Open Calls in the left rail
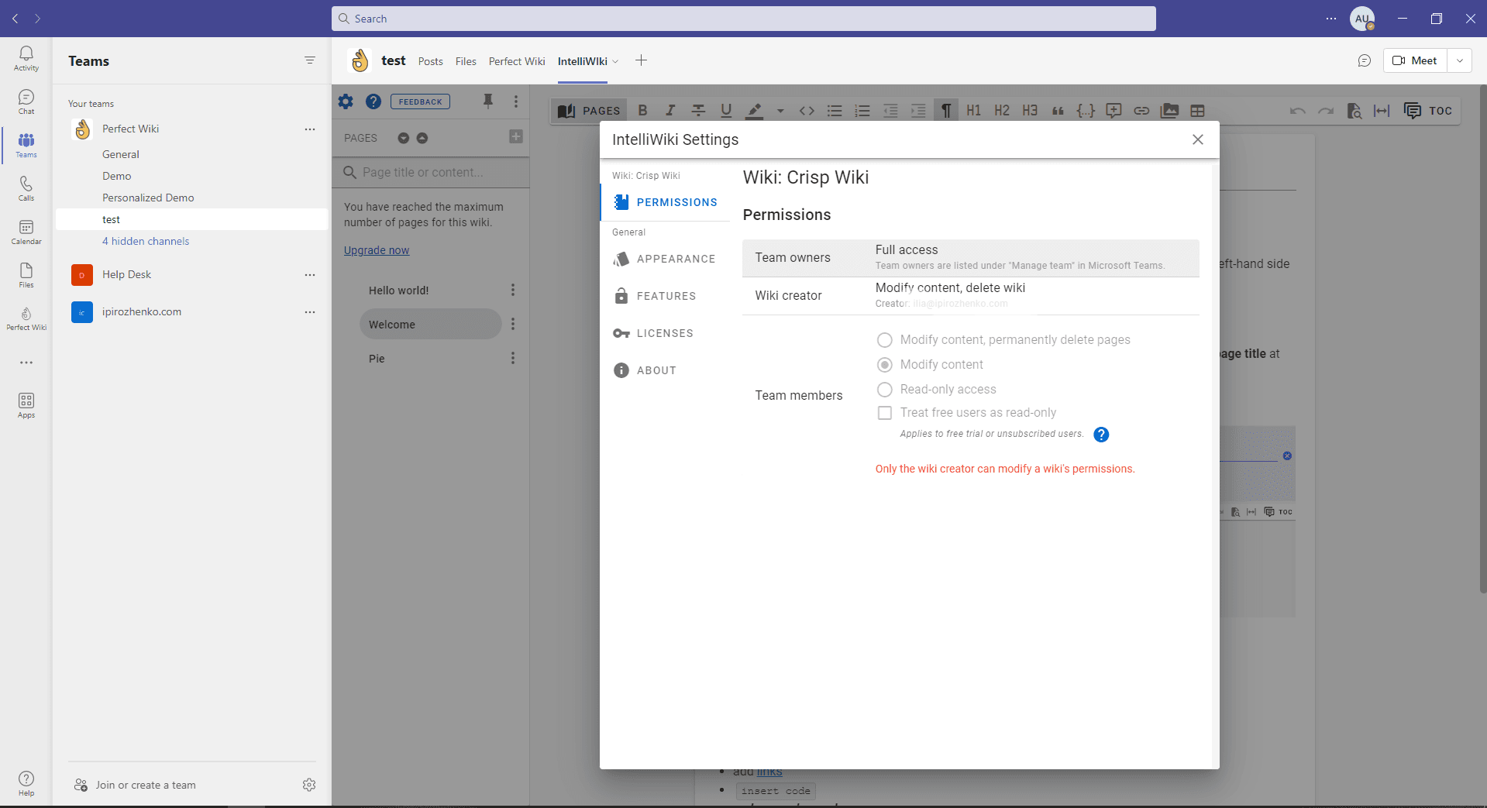The image size is (1487, 808). 26,188
